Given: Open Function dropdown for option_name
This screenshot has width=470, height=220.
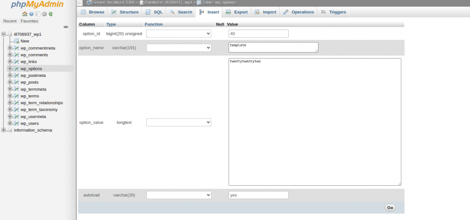Looking at the screenshot, I should (179, 48).
